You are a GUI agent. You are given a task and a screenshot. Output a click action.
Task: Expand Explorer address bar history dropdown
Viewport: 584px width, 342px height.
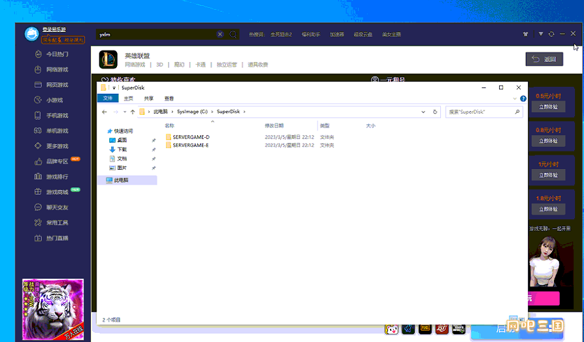(423, 112)
